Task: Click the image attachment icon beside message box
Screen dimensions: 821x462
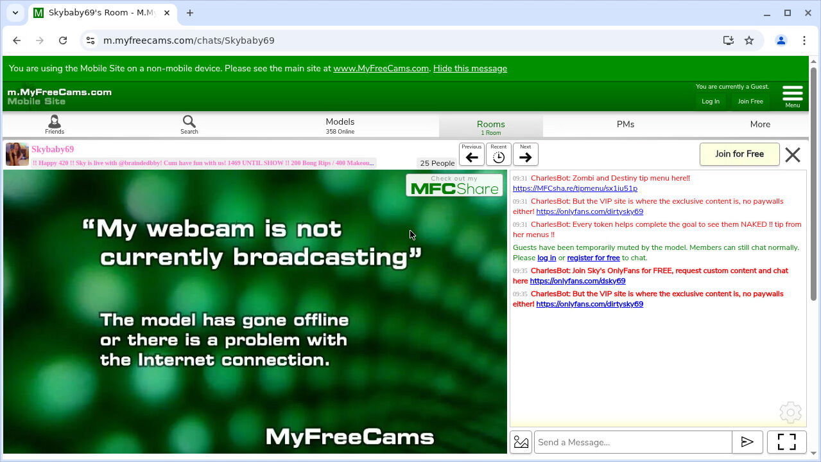Action: 521,442
